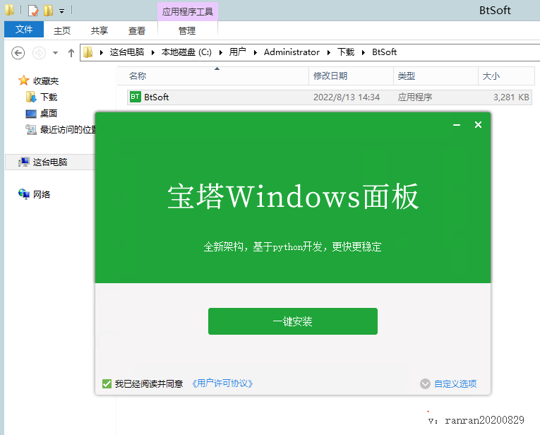Open the recent locations dropdown arrow
Viewport: 540px width, 435px height.
point(55,53)
